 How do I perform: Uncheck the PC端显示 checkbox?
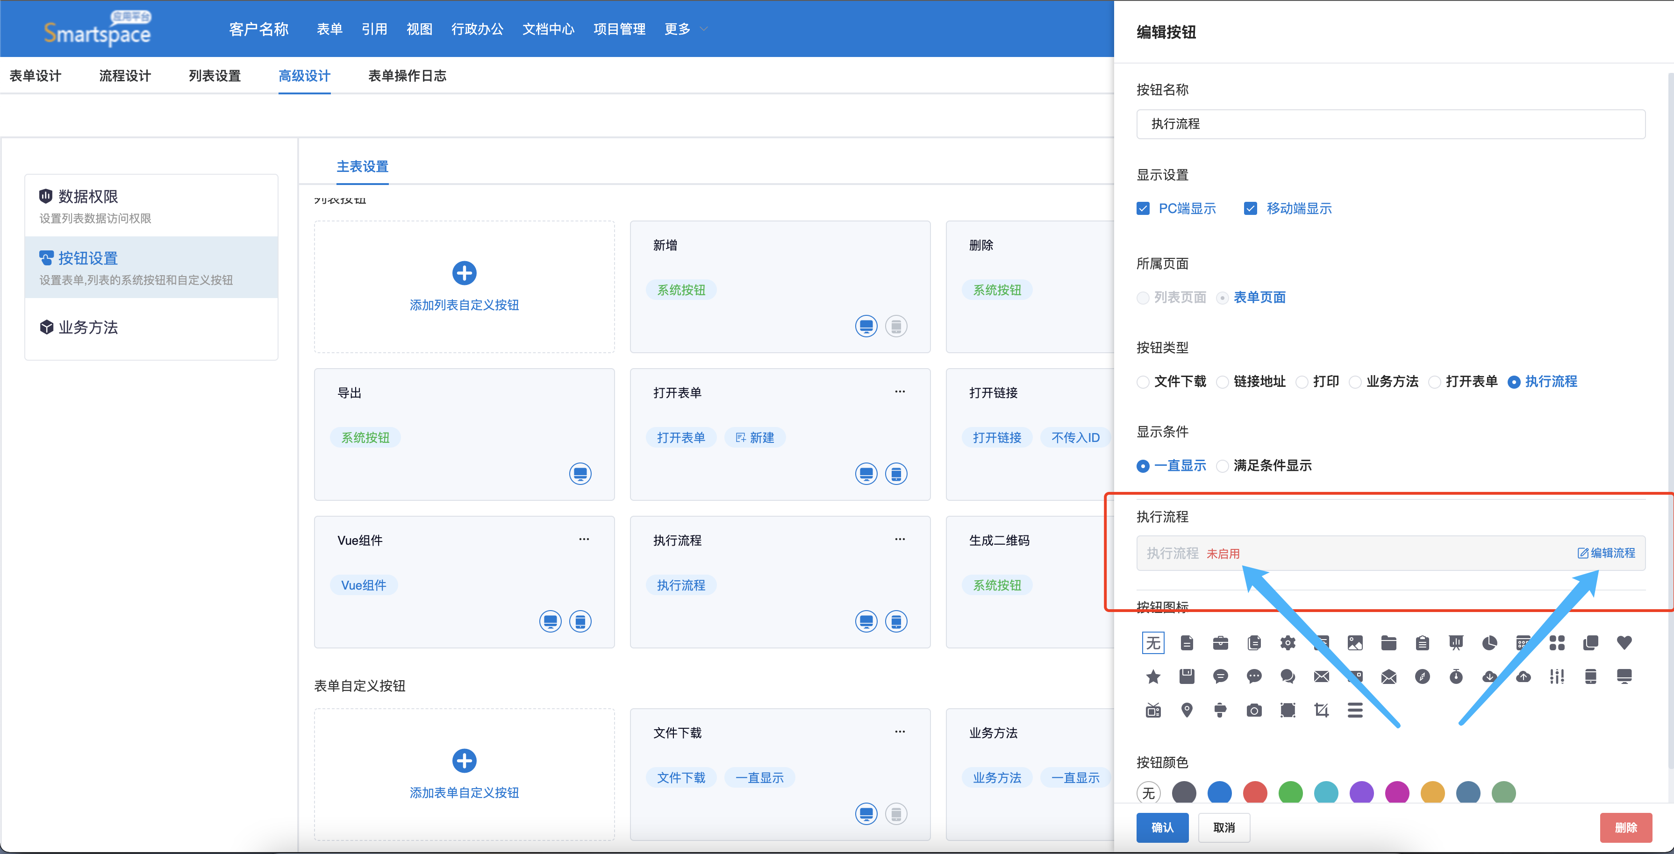[x=1143, y=208]
